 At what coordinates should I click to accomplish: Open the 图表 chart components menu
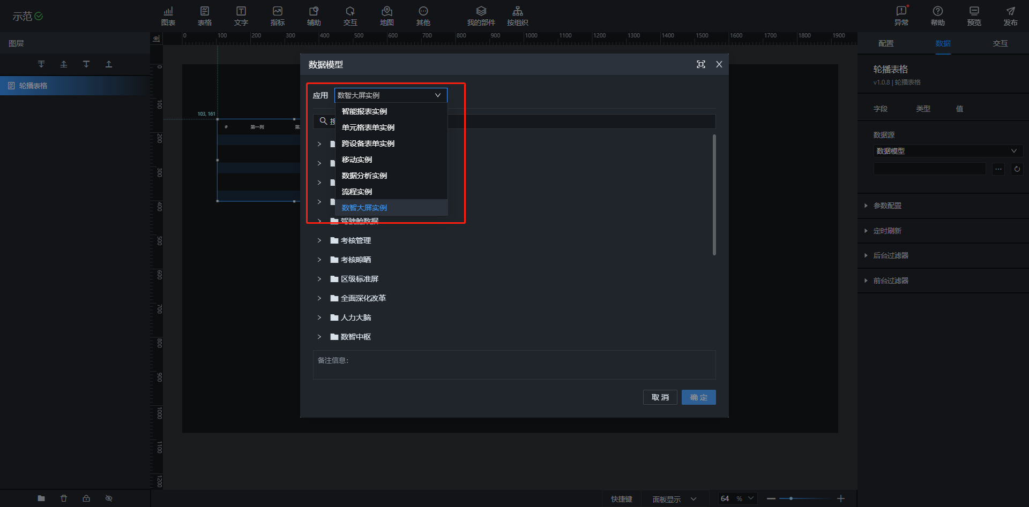click(168, 16)
